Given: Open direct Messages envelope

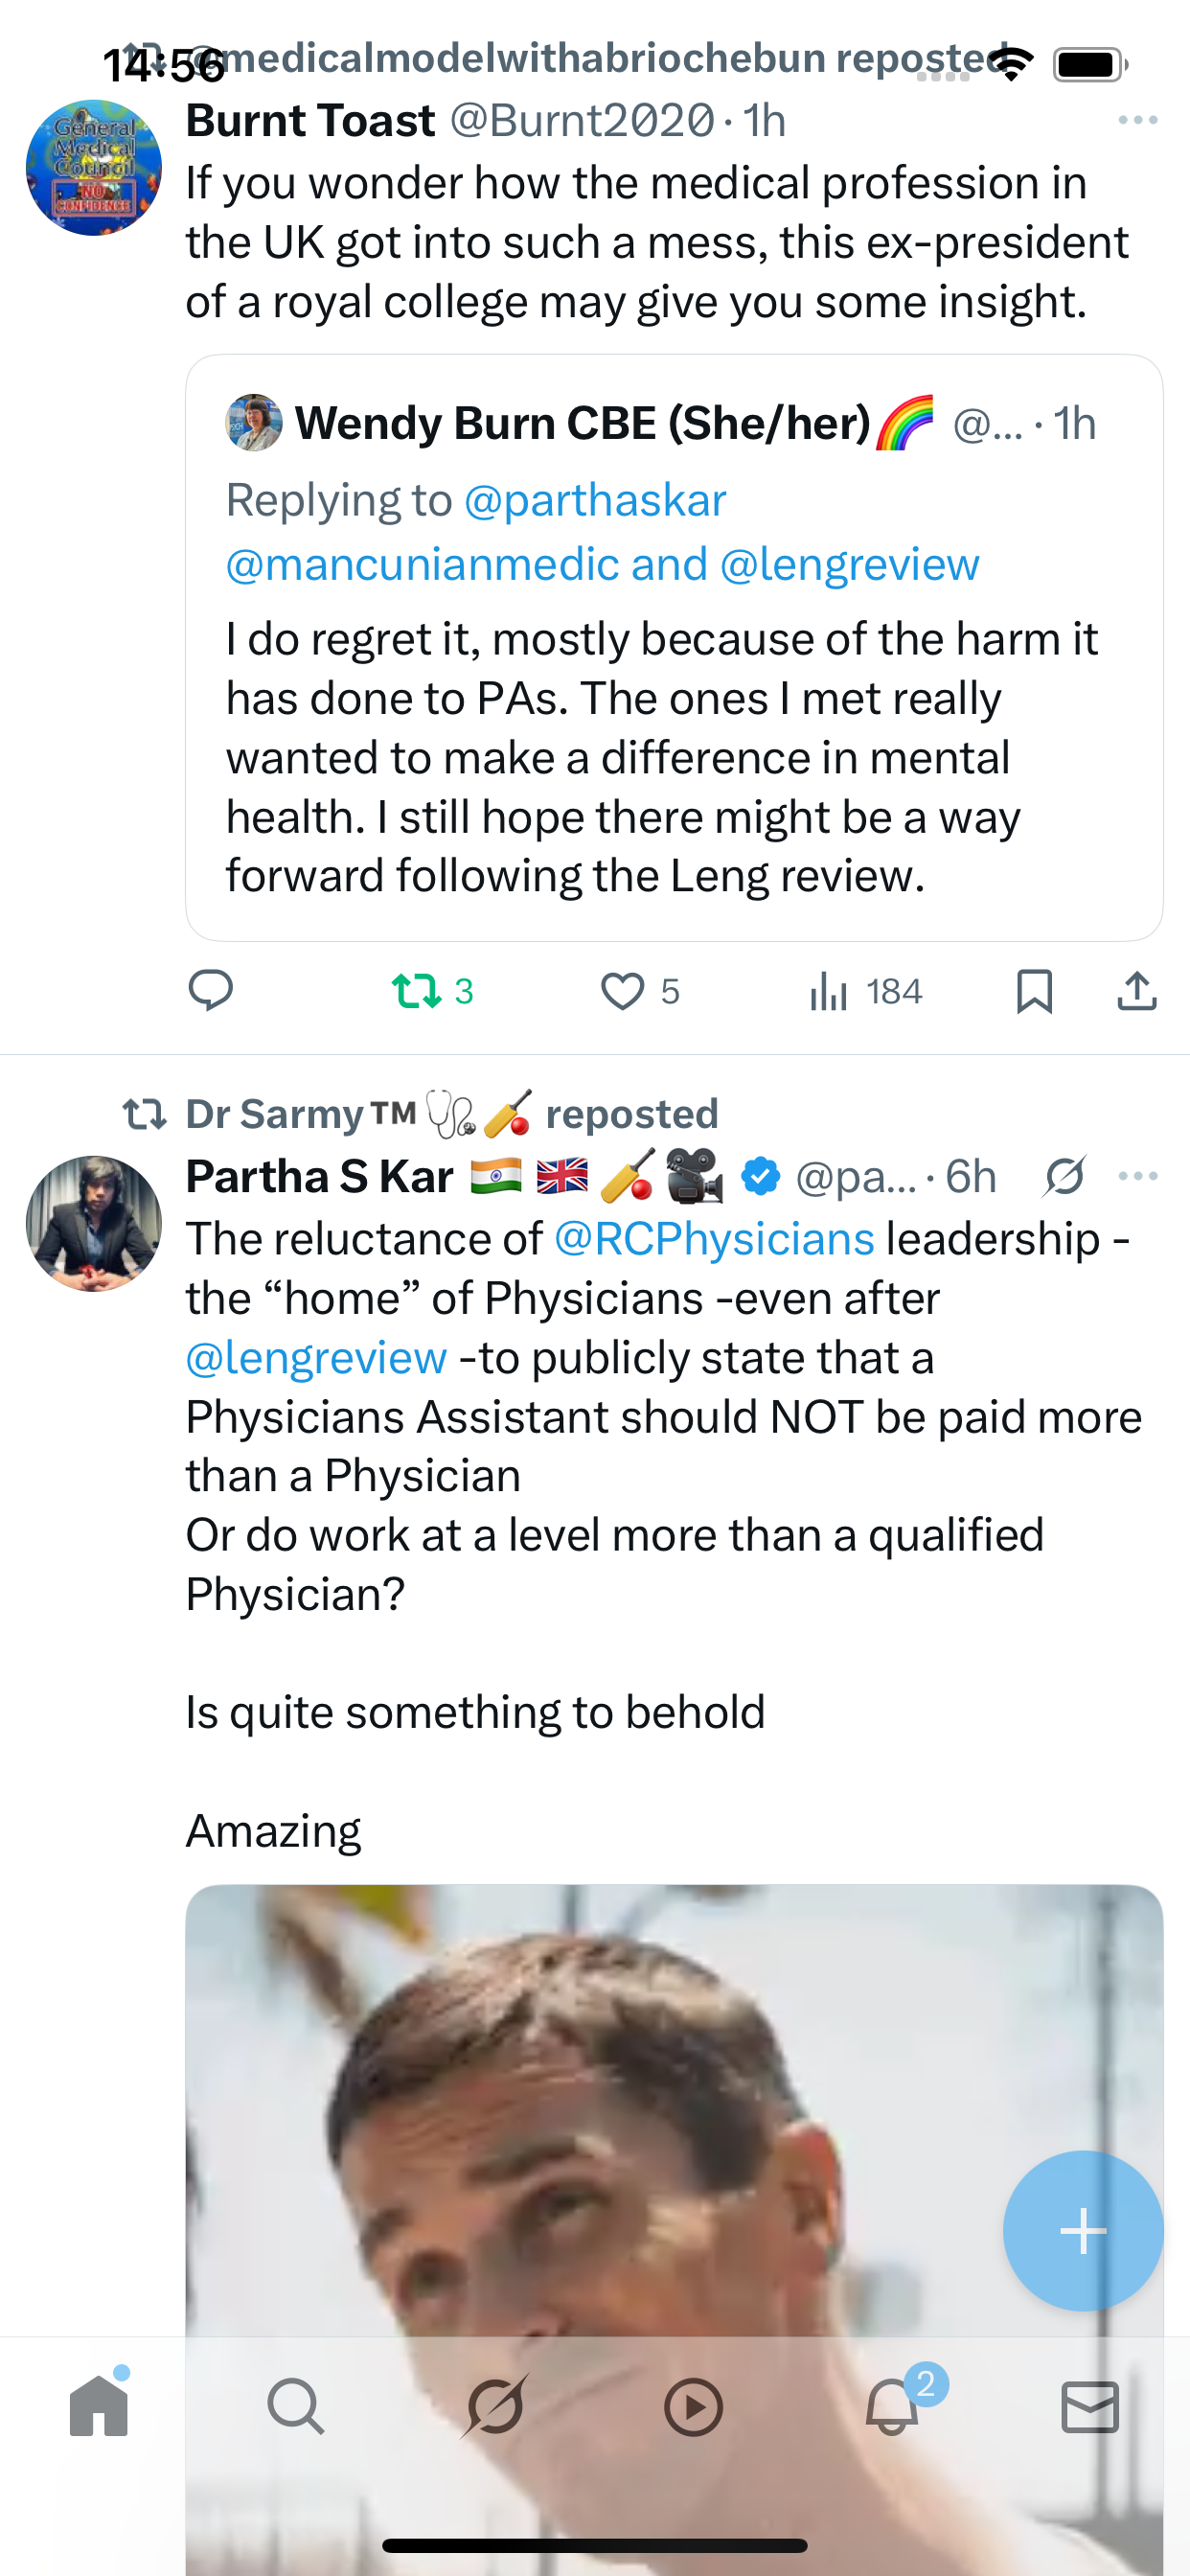Looking at the screenshot, I should coord(1090,2406).
